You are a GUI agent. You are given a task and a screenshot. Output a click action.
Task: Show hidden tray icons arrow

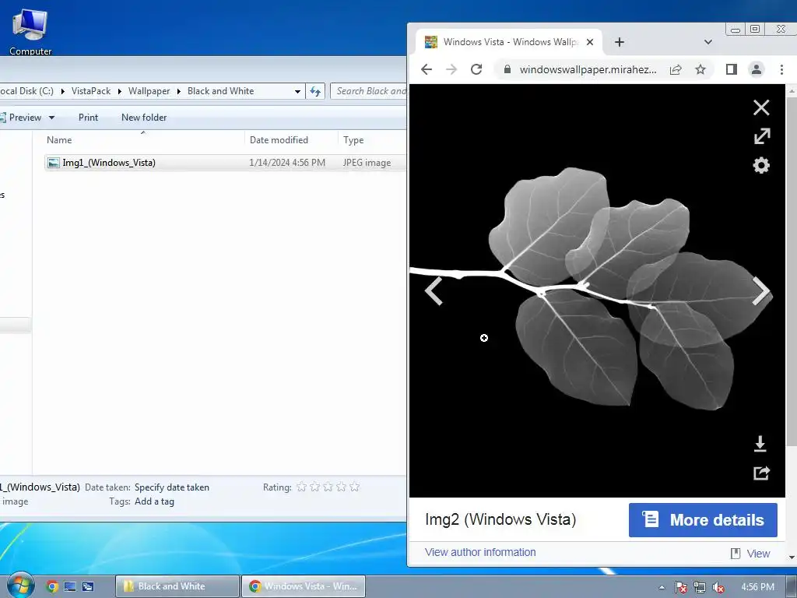[662, 587]
